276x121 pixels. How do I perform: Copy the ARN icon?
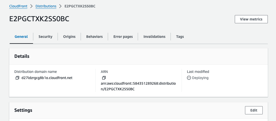tap(104, 78)
